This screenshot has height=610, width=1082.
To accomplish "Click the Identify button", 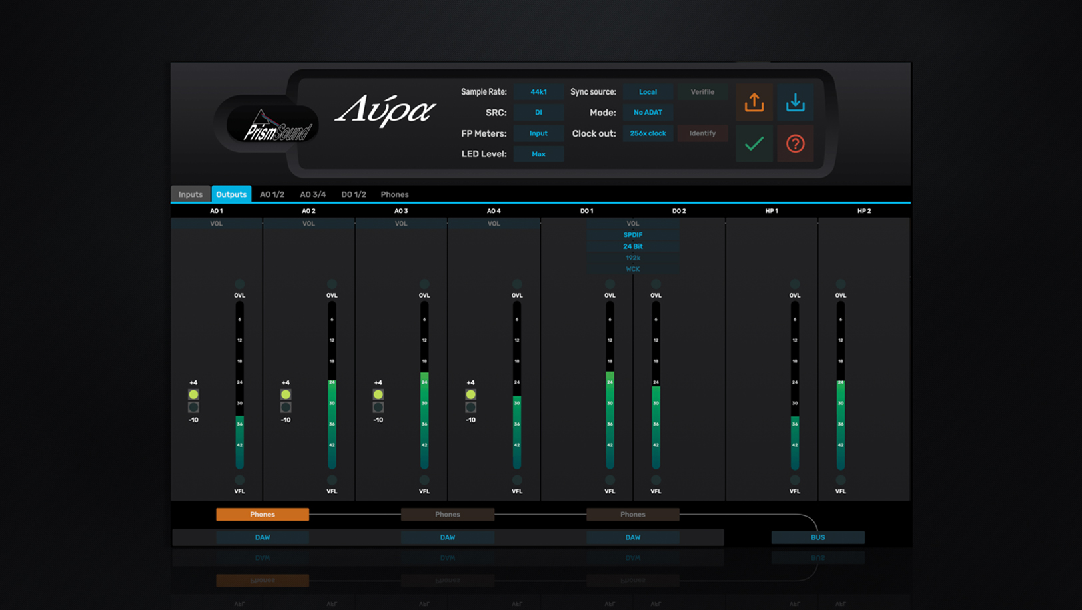I will [x=702, y=133].
